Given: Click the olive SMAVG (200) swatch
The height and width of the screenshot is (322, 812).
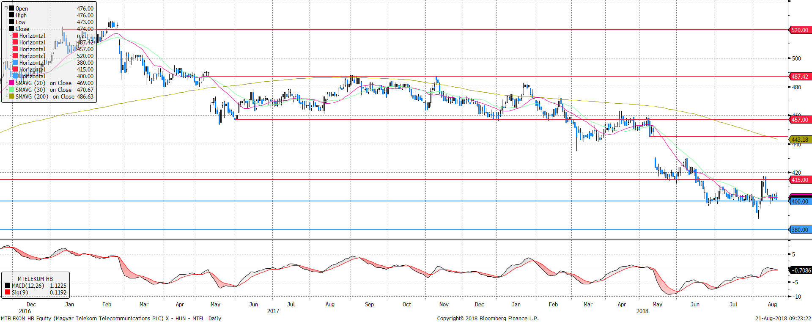Looking at the screenshot, I should [11, 96].
